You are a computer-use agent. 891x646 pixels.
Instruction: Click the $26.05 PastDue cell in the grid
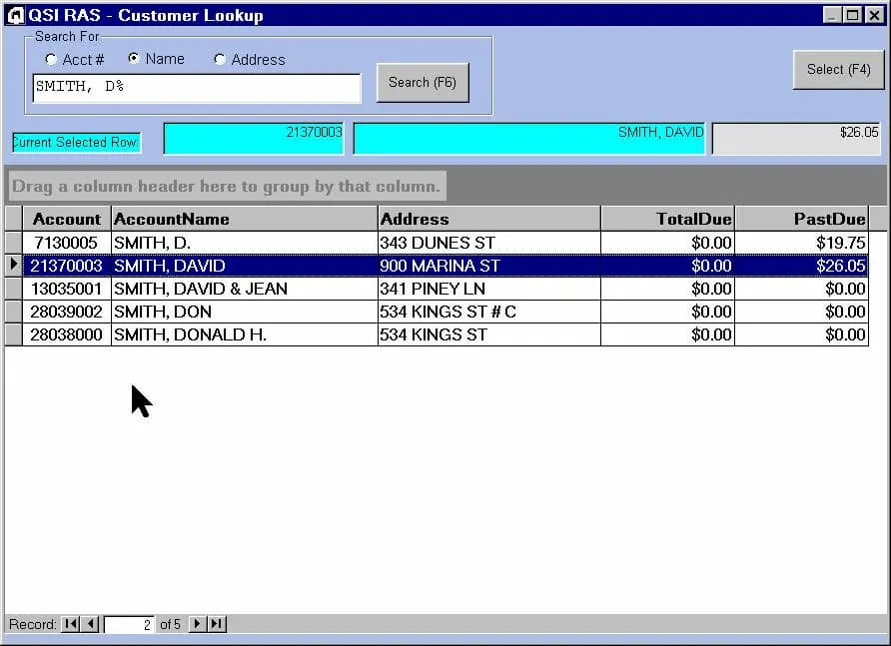tap(802, 266)
